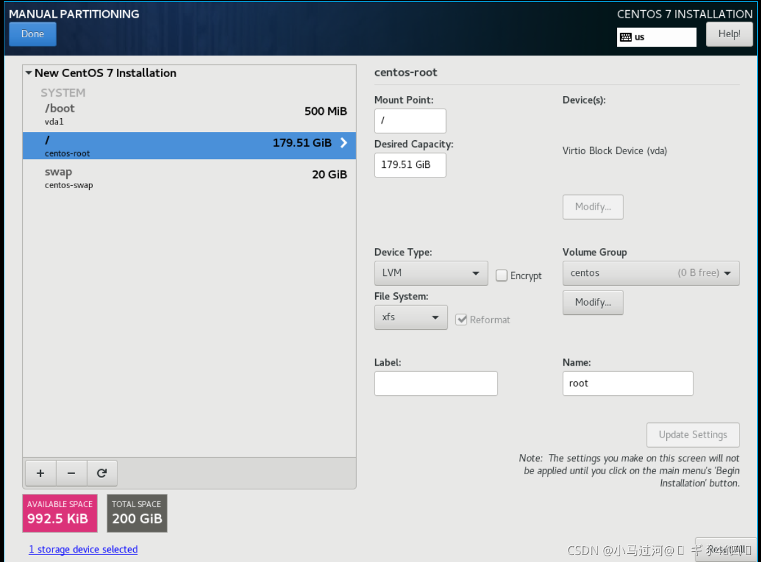Click the minus icon to remove mount point
The height and width of the screenshot is (562, 761).
click(x=71, y=473)
